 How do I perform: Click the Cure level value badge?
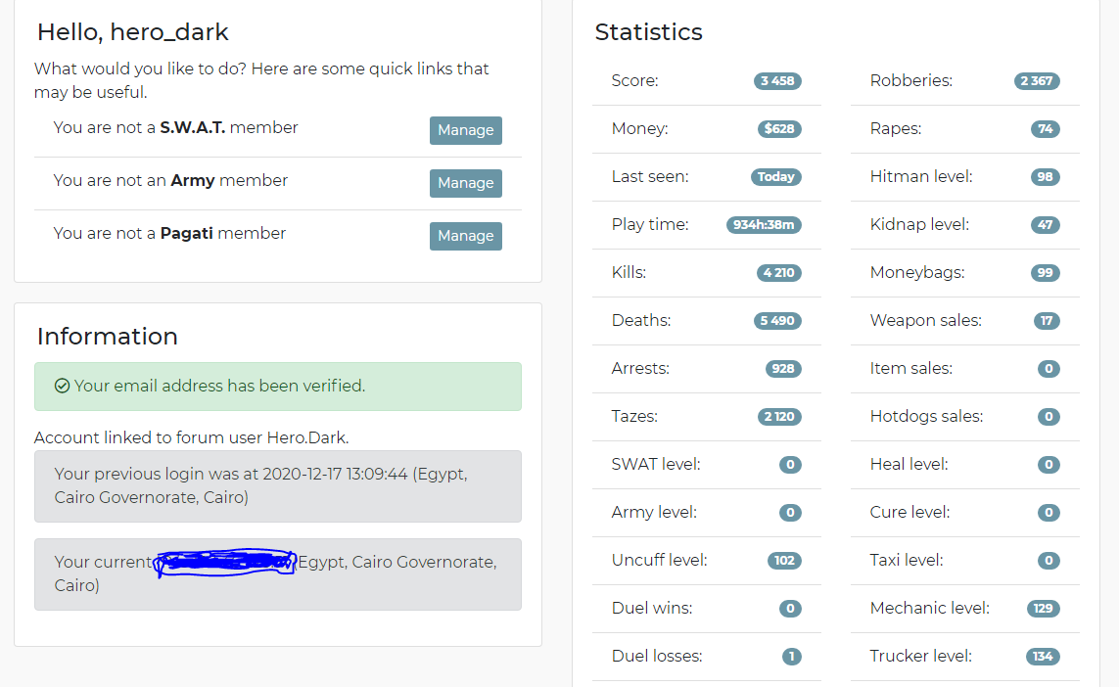pyautogui.click(x=1049, y=512)
